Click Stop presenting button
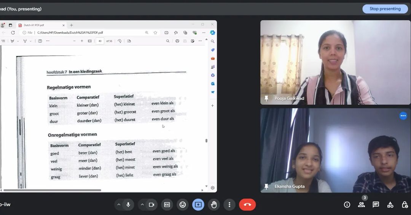411x215 pixels. click(385, 9)
